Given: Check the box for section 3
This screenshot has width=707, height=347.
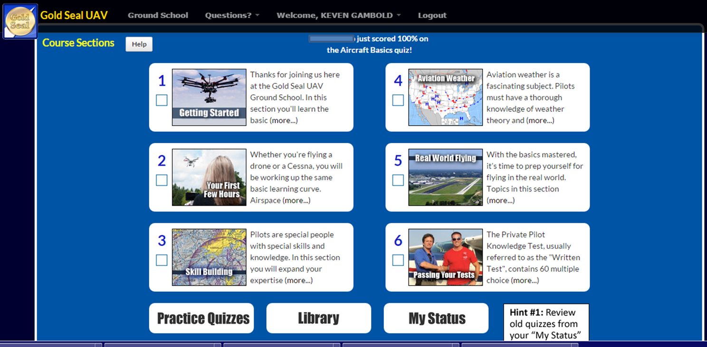Looking at the screenshot, I should tap(162, 260).
